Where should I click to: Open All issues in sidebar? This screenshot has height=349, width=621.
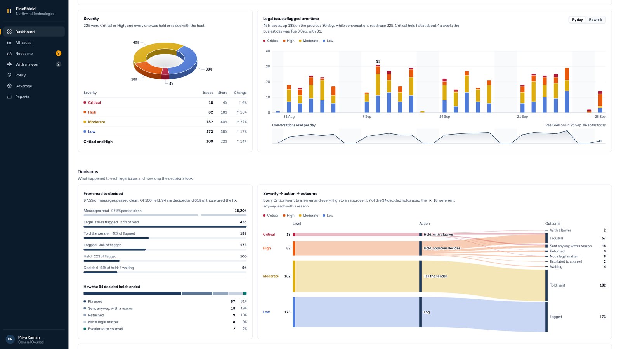pos(34,43)
